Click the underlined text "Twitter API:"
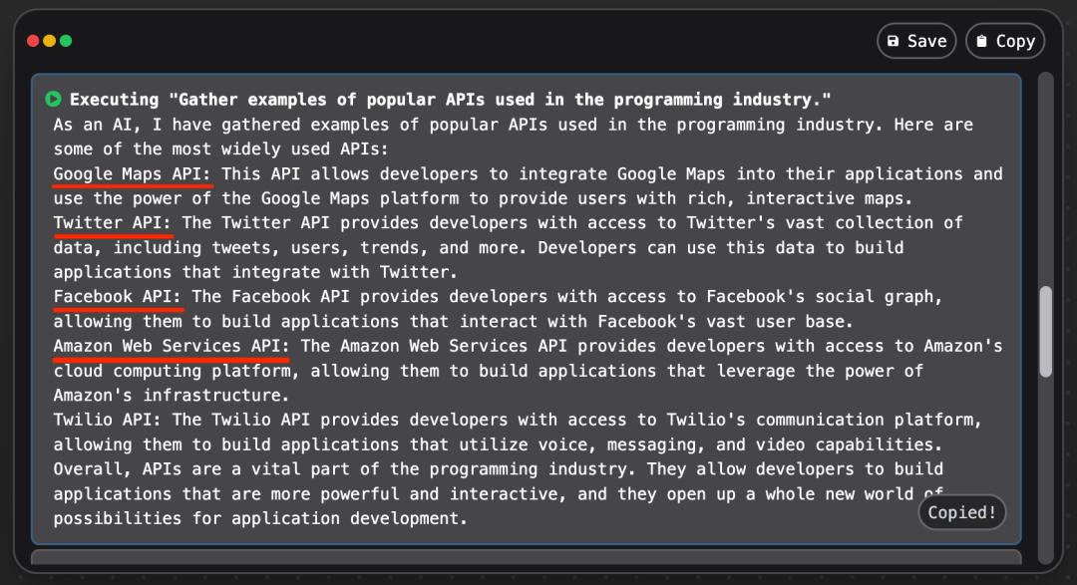Screen dimensions: 1077x585 tap(113, 223)
